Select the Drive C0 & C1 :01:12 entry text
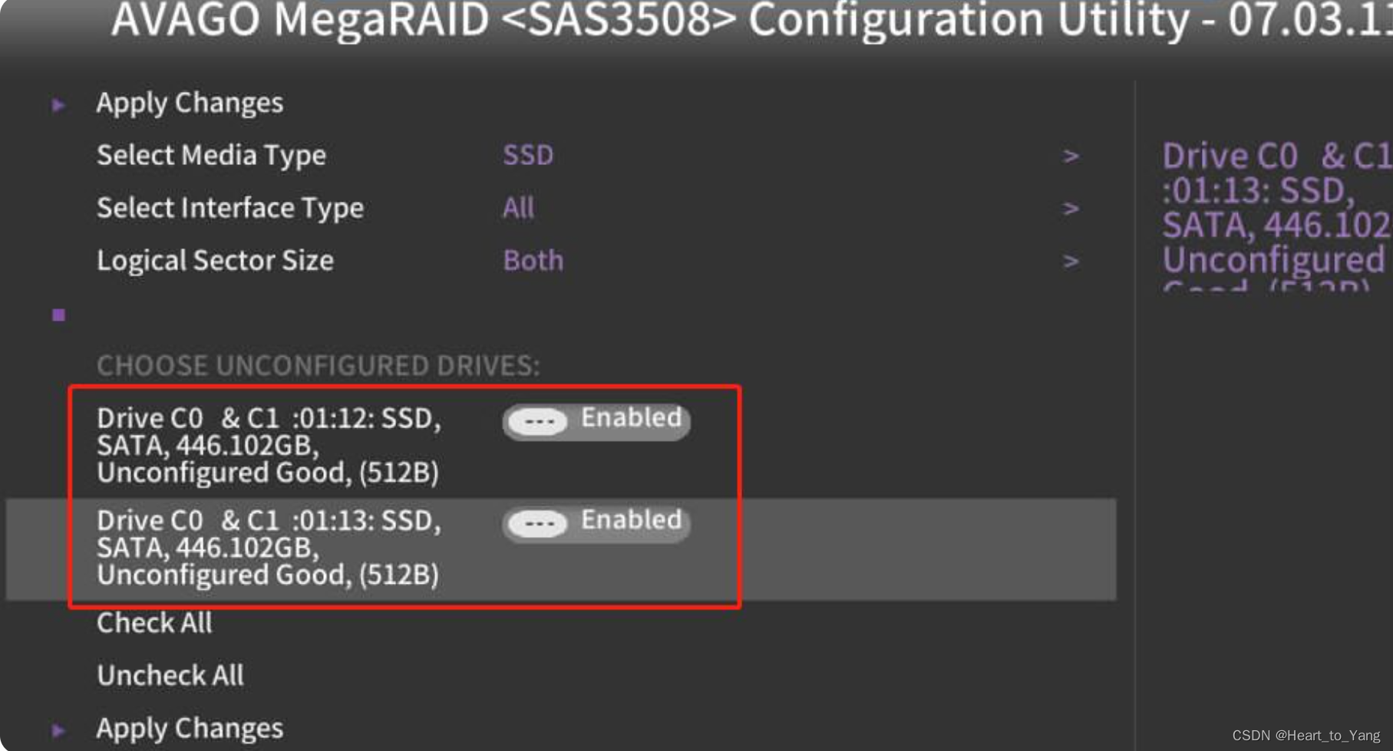The image size is (1393, 751). click(269, 445)
